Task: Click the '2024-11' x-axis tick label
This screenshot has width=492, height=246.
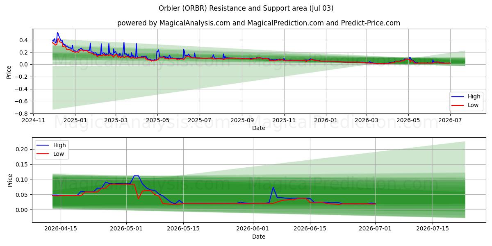Action: [x=33, y=121]
